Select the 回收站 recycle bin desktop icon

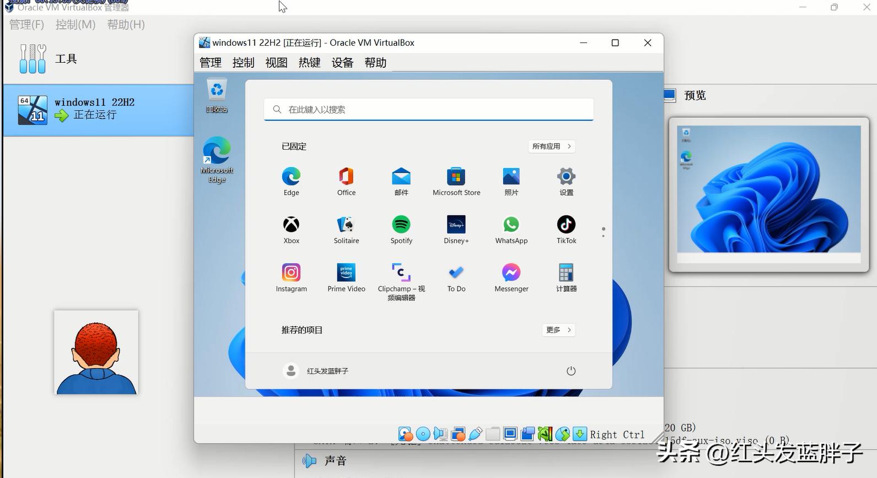tap(217, 96)
